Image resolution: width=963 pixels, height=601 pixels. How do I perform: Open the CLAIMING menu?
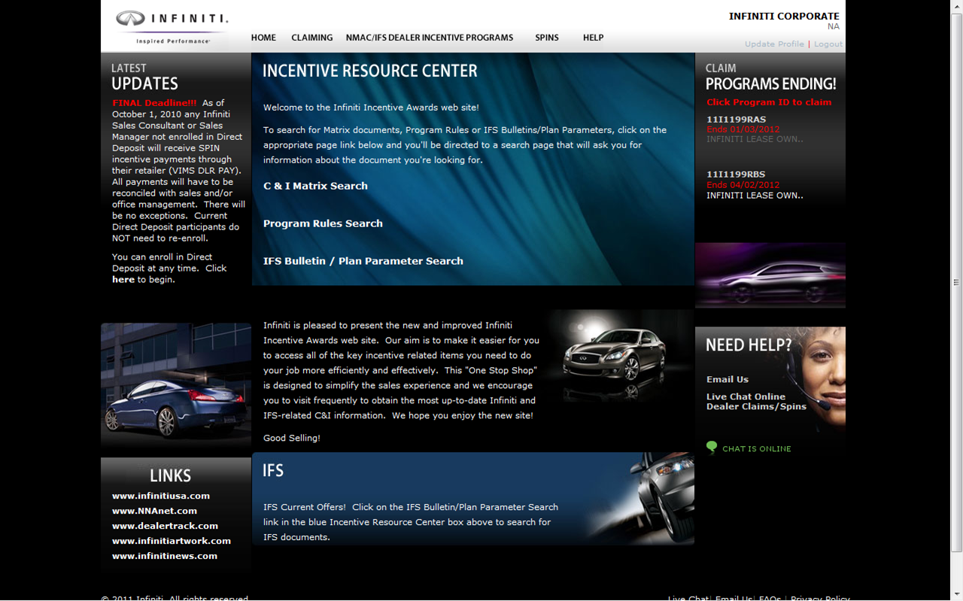pos(311,38)
